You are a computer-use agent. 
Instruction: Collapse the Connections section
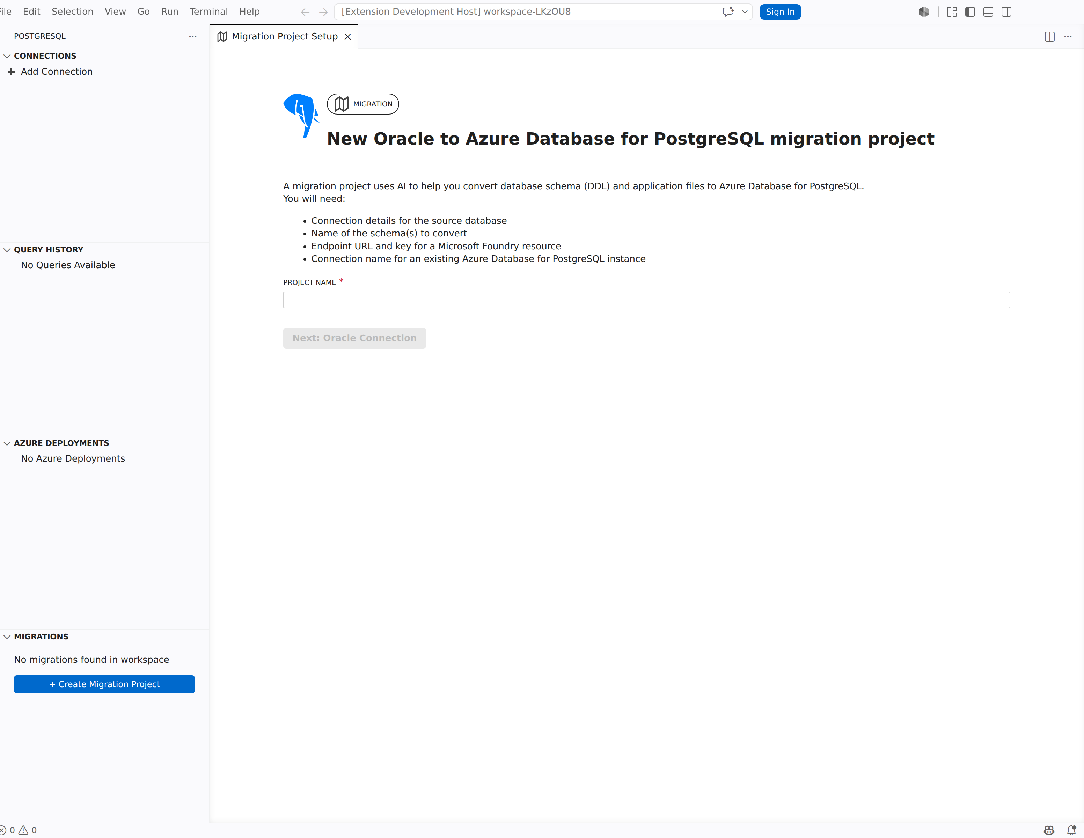click(7, 56)
